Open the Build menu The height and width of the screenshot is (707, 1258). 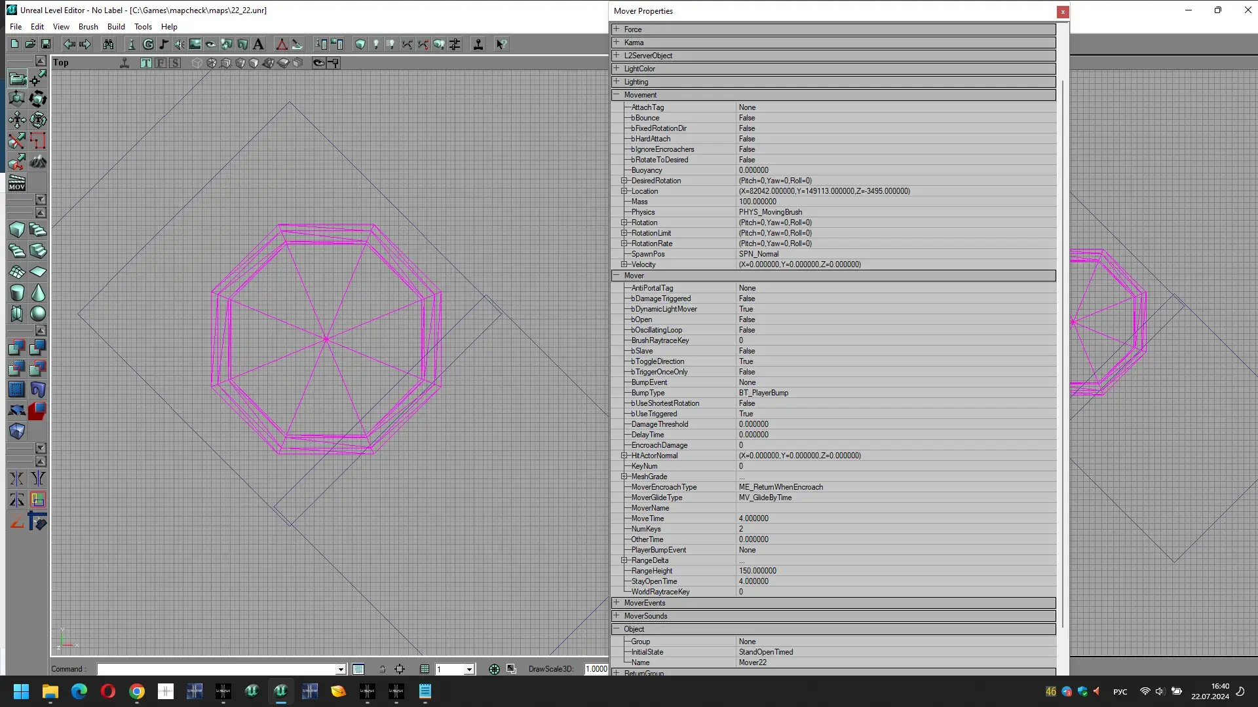coord(116,27)
